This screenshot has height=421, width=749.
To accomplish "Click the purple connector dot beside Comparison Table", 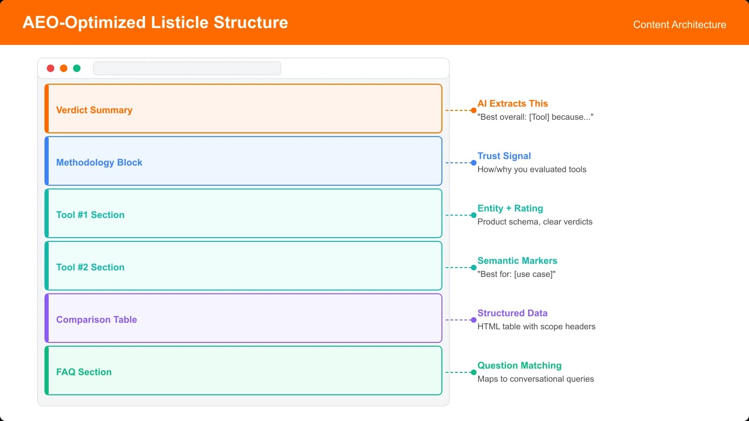I will pos(474,320).
